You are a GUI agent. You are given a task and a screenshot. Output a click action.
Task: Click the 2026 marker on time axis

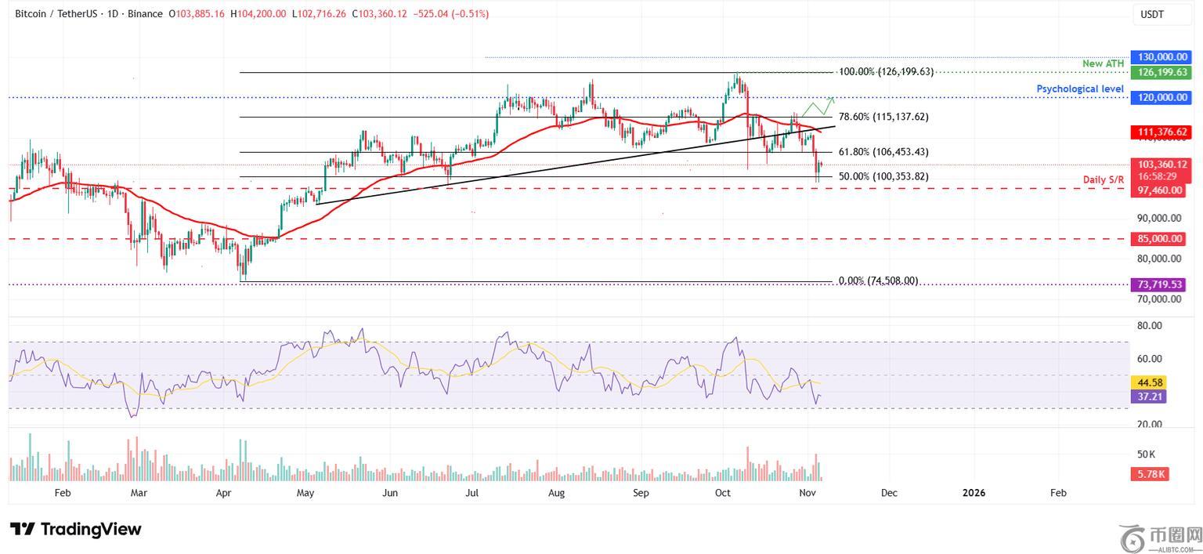[x=974, y=493]
